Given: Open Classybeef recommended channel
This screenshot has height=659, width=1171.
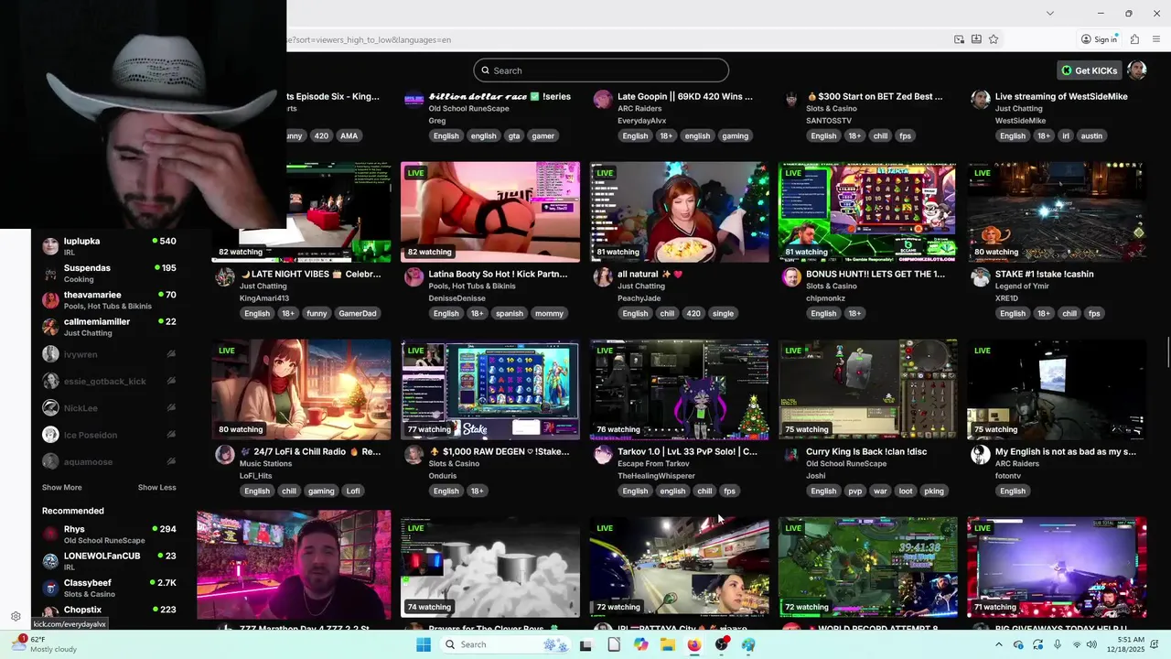Looking at the screenshot, I should (108, 589).
